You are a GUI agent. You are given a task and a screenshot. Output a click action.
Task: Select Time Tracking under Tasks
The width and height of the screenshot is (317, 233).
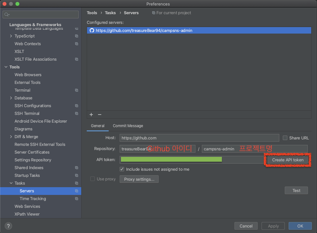pyautogui.click(x=33, y=198)
